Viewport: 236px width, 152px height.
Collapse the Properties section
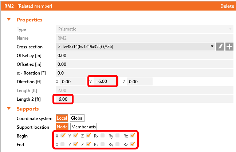pyautogui.click(x=9, y=20)
